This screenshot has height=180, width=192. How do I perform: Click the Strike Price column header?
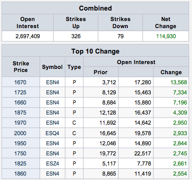21,67
